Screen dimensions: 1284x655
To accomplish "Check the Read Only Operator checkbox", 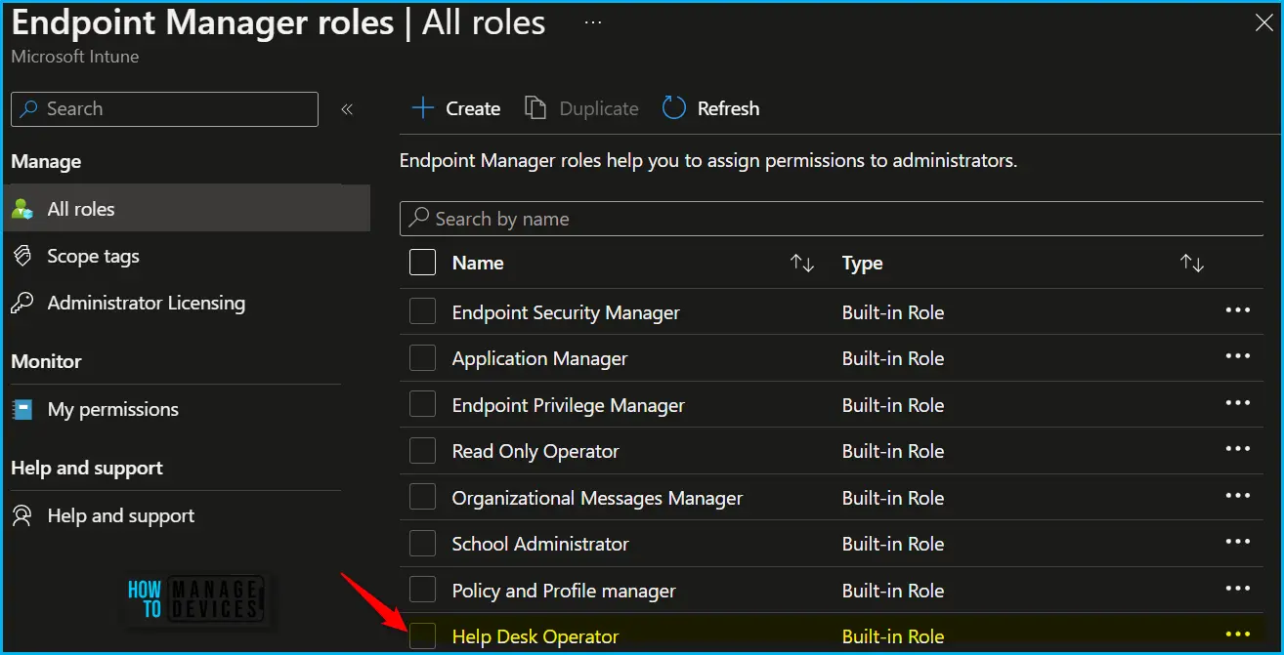I will (422, 451).
